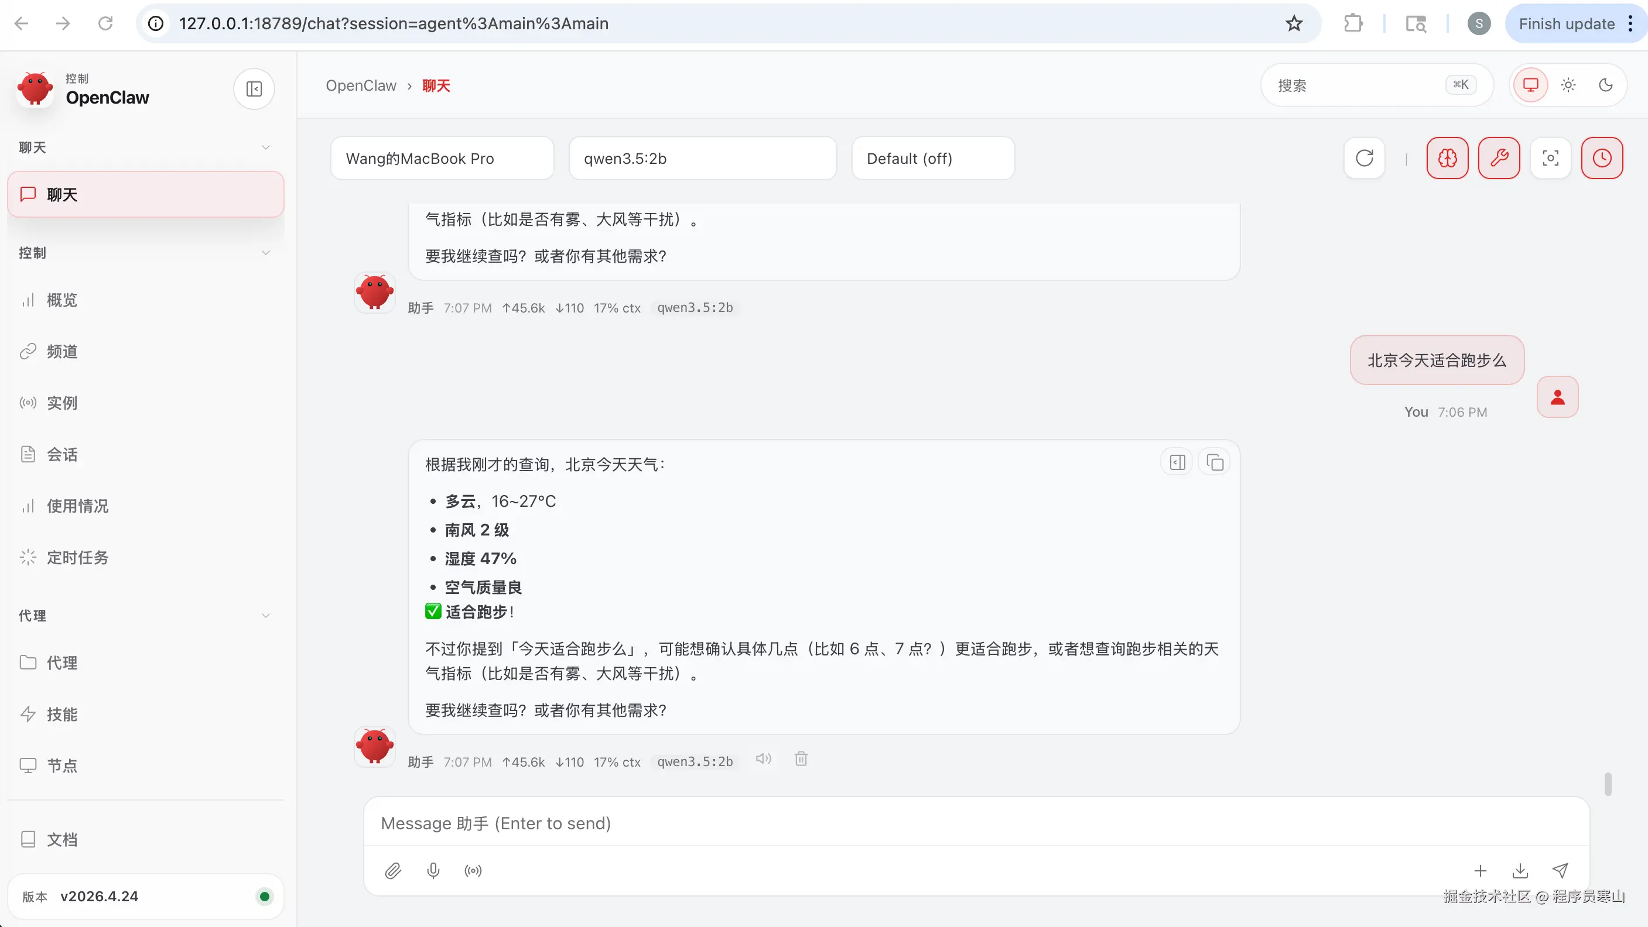Copy the assistant's weather reply

coord(1215,462)
